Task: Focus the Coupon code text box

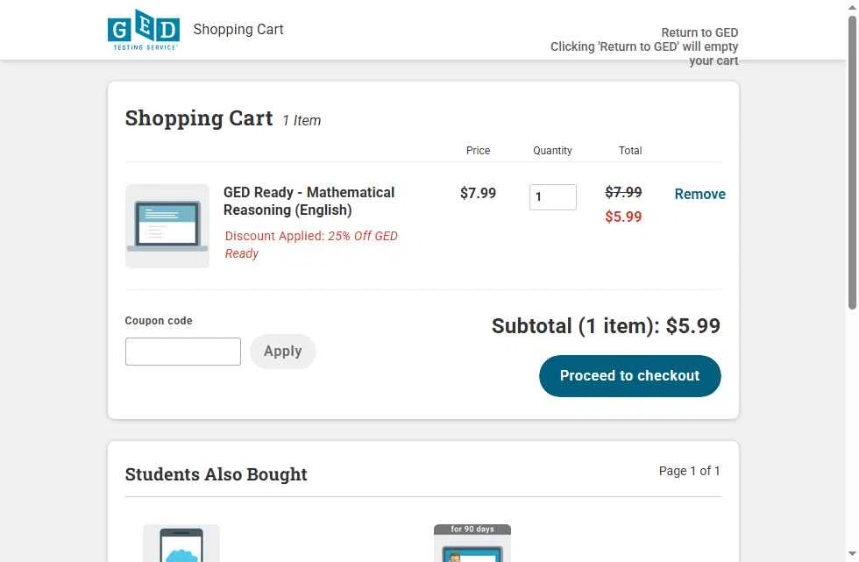Action: pos(182,352)
